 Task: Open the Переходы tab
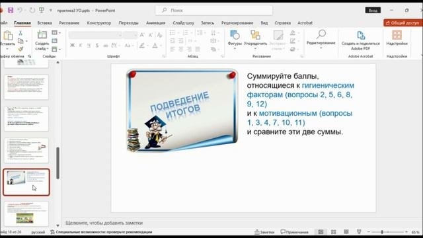click(x=128, y=23)
